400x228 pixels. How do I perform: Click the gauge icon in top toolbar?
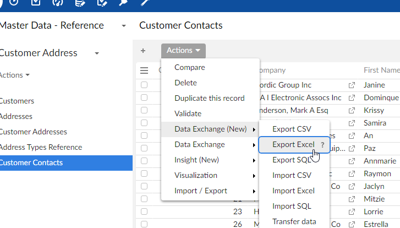pos(57,3)
